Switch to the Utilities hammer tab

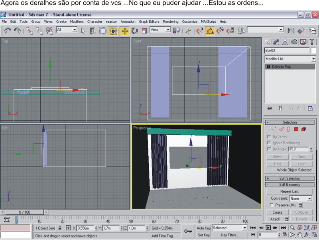pyautogui.click(x=312, y=42)
